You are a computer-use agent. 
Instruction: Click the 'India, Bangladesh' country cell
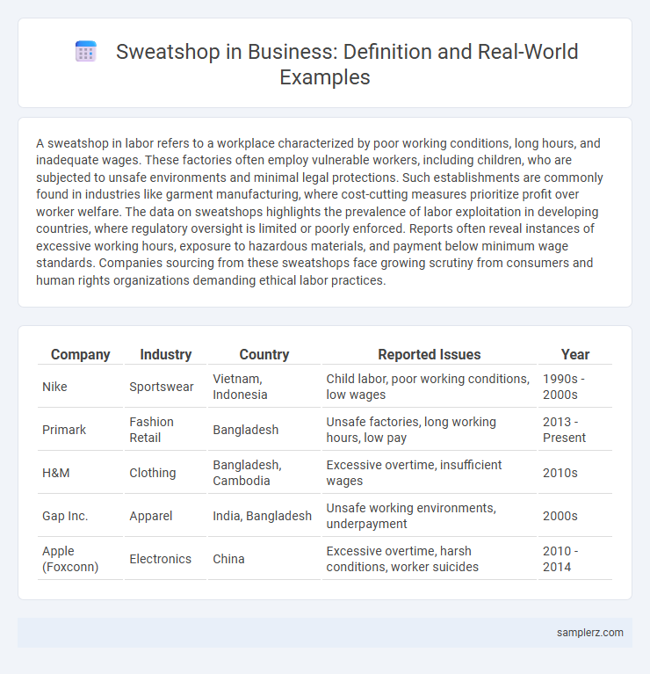tap(264, 516)
